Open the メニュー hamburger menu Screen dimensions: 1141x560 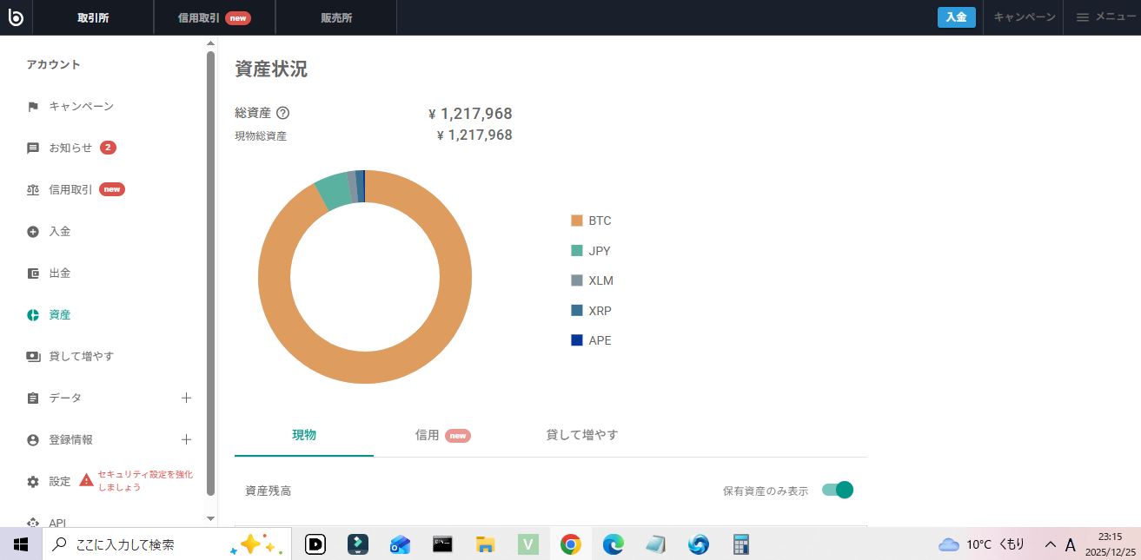[1105, 17]
